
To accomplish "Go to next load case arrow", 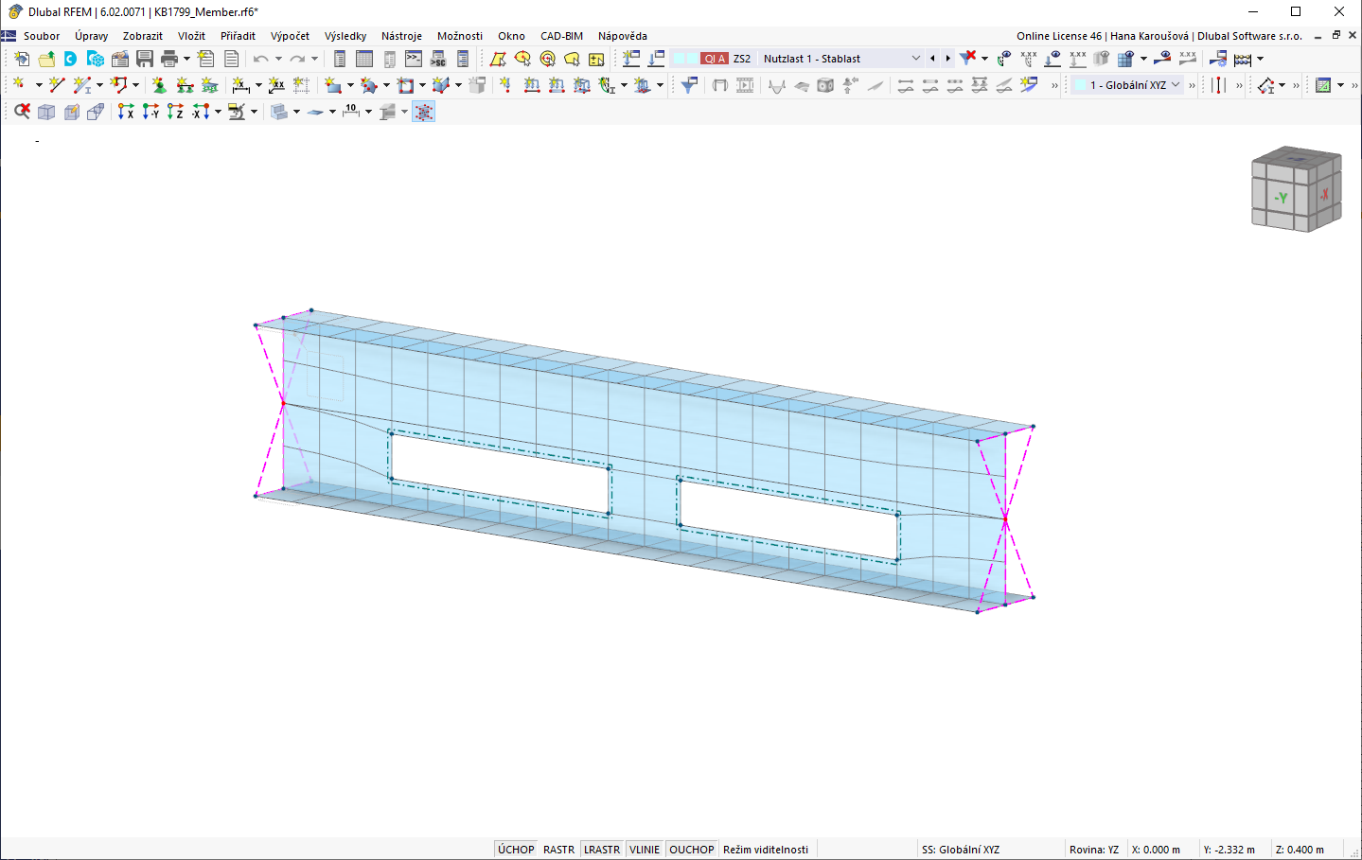I will (x=947, y=59).
